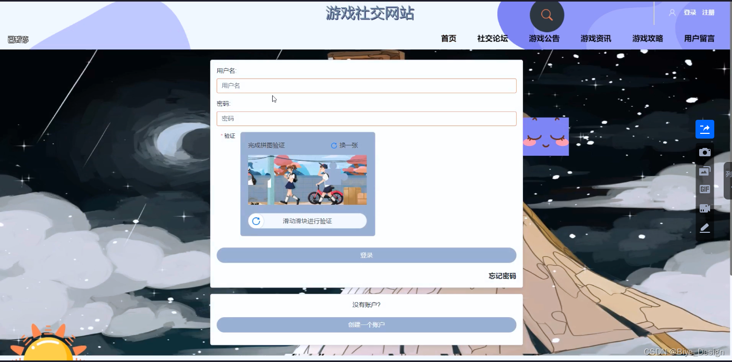Viewport: 732px width, 362px height.
Task: Click the 完成拼图验证 label
Action: pos(266,145)
